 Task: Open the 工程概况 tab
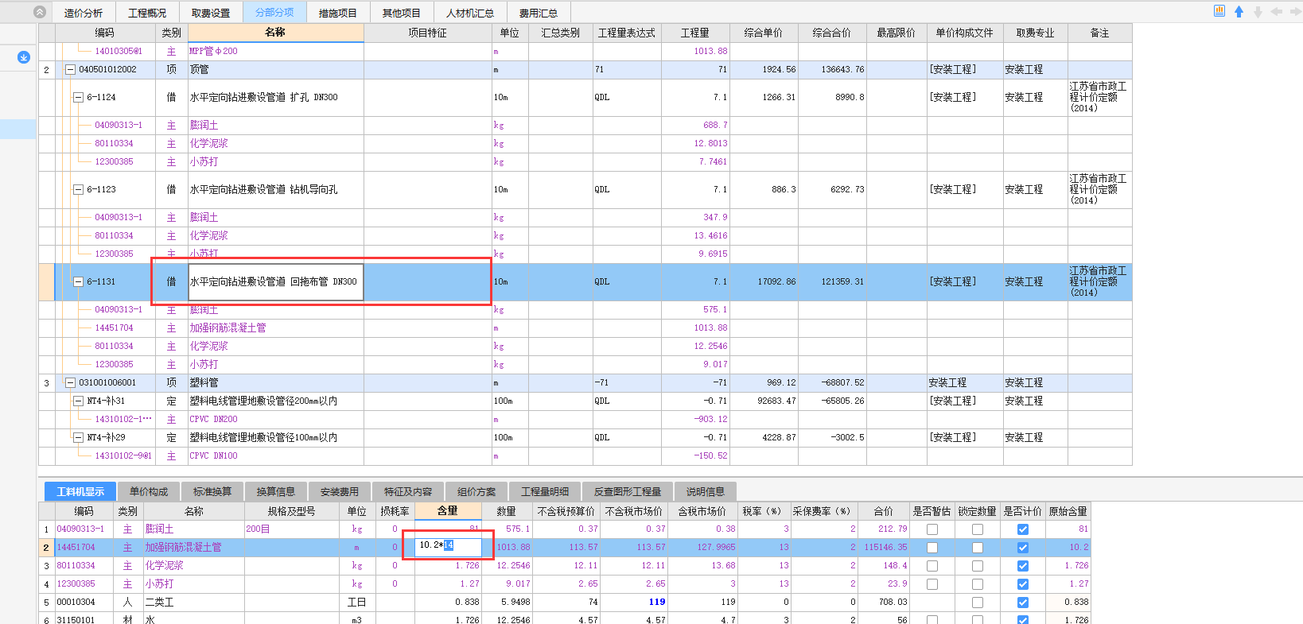tap(147, 13)
